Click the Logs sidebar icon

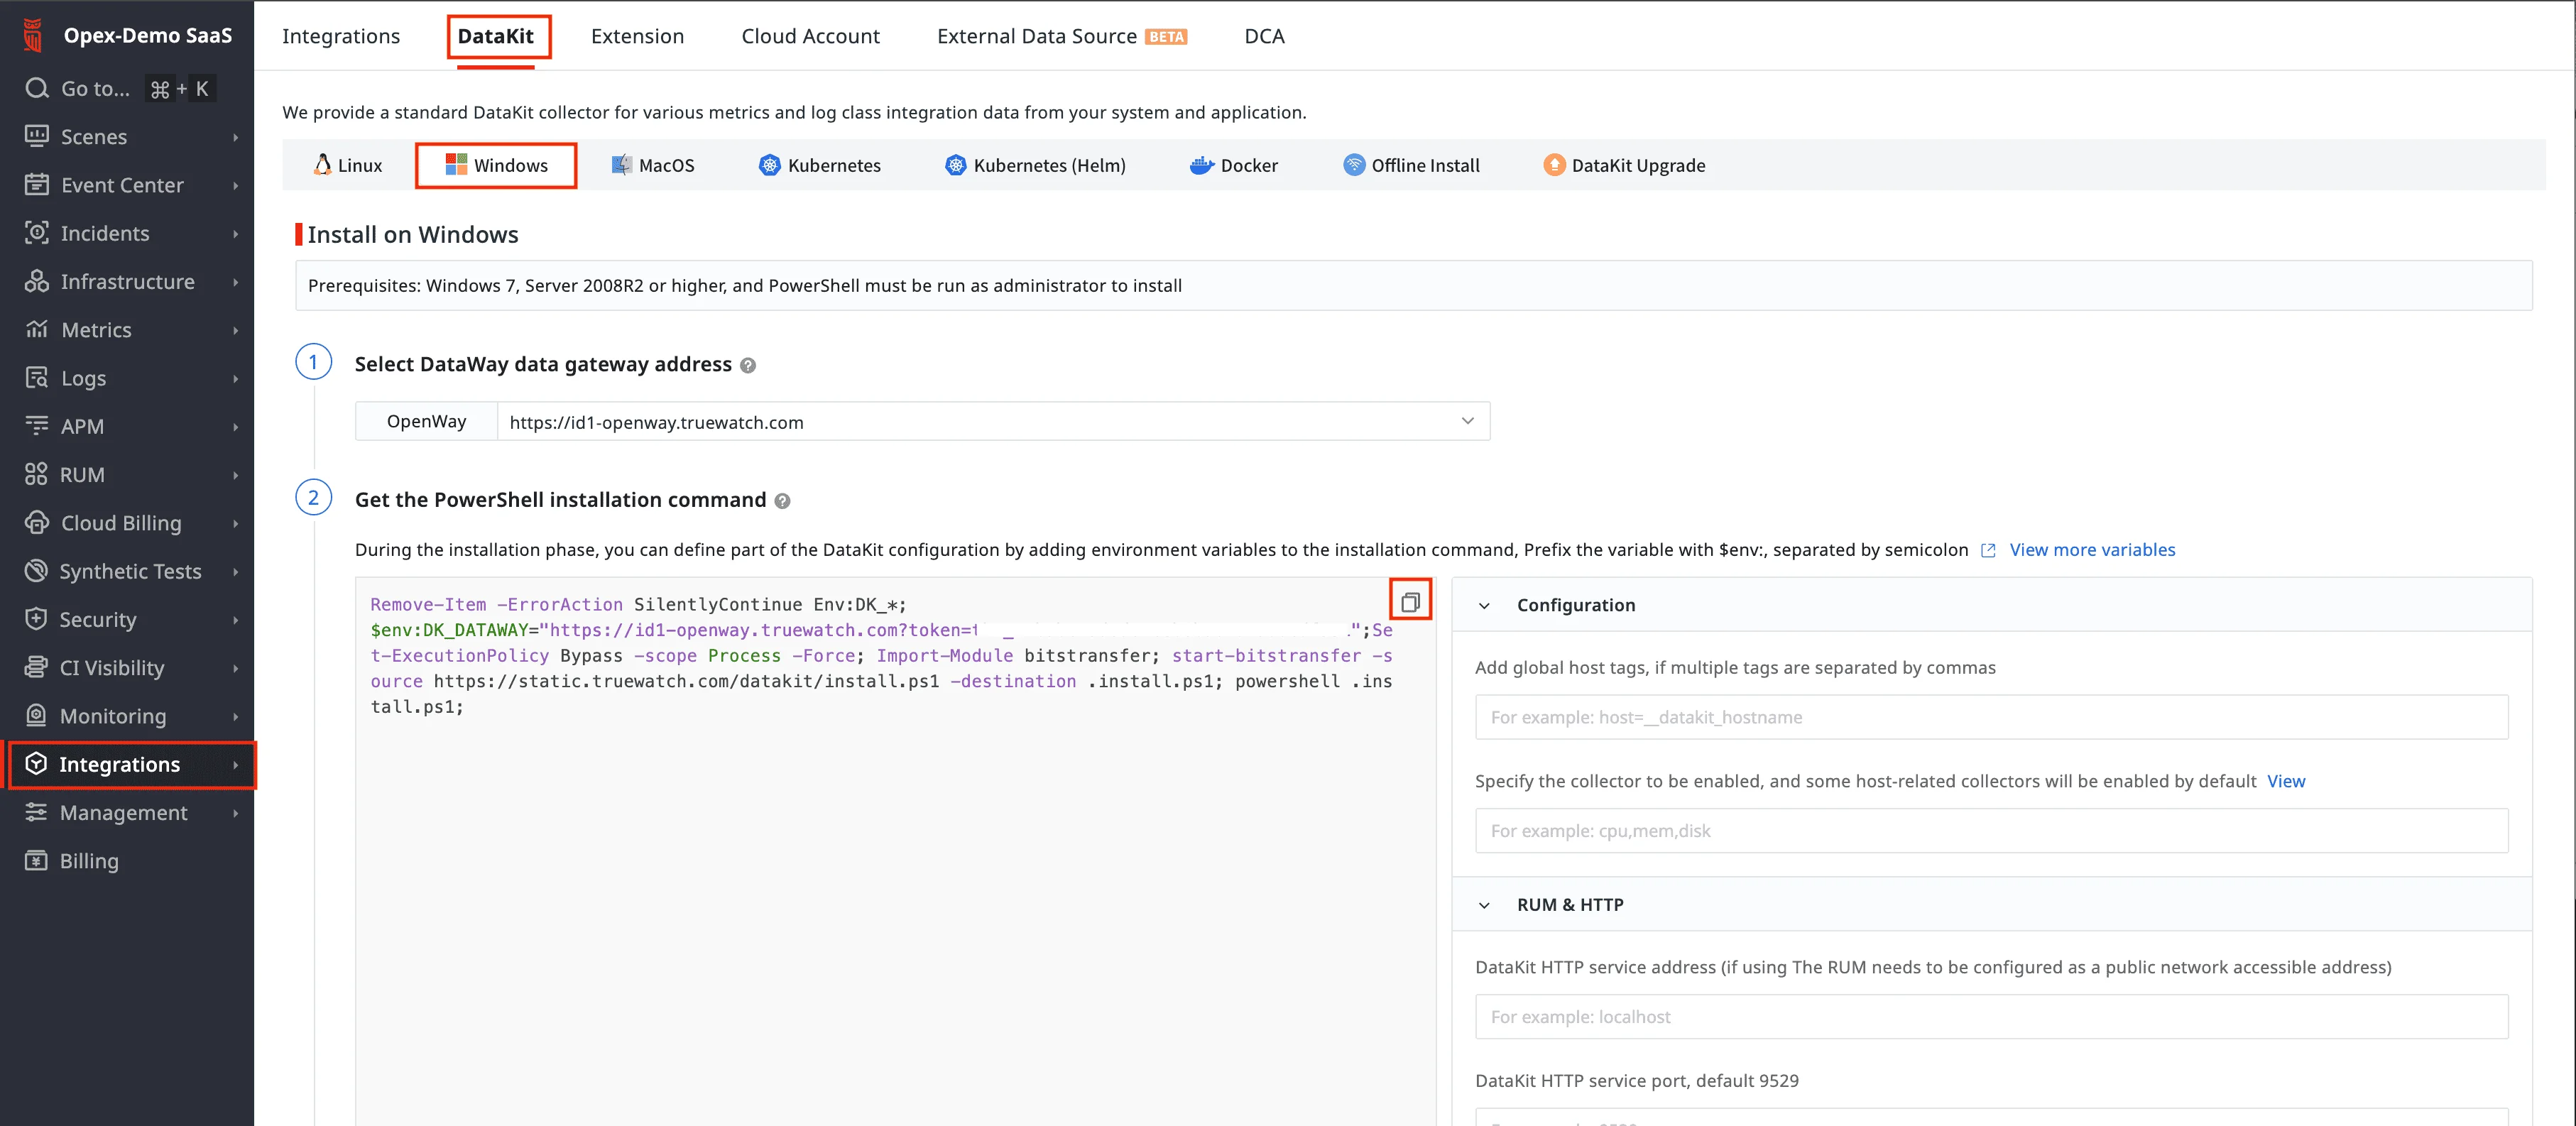point(37,378)
